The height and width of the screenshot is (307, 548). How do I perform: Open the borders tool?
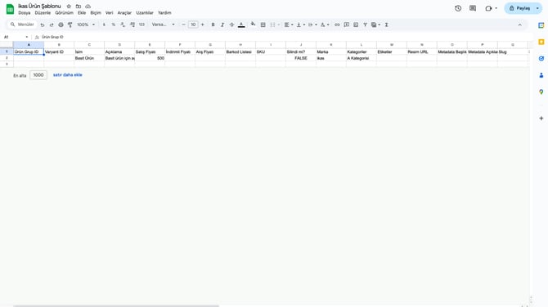click(x=263, y=24)
